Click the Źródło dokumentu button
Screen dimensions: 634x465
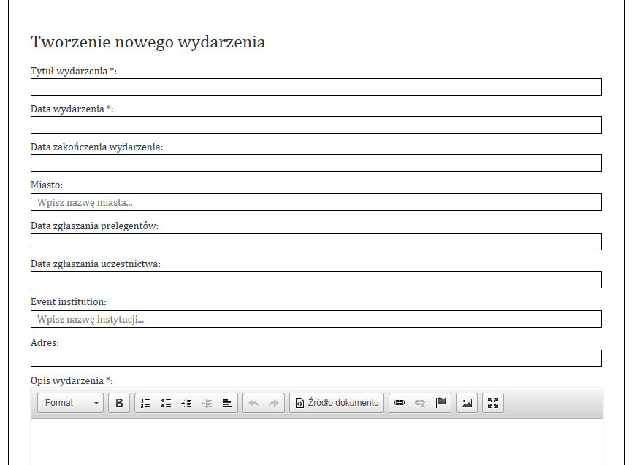337,403
